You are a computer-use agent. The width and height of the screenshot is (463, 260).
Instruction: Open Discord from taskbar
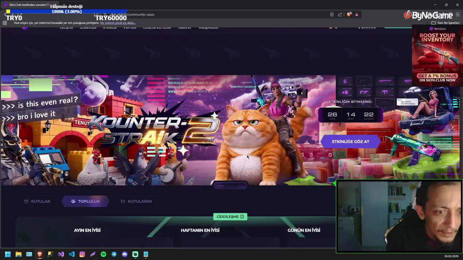(125, 254)
